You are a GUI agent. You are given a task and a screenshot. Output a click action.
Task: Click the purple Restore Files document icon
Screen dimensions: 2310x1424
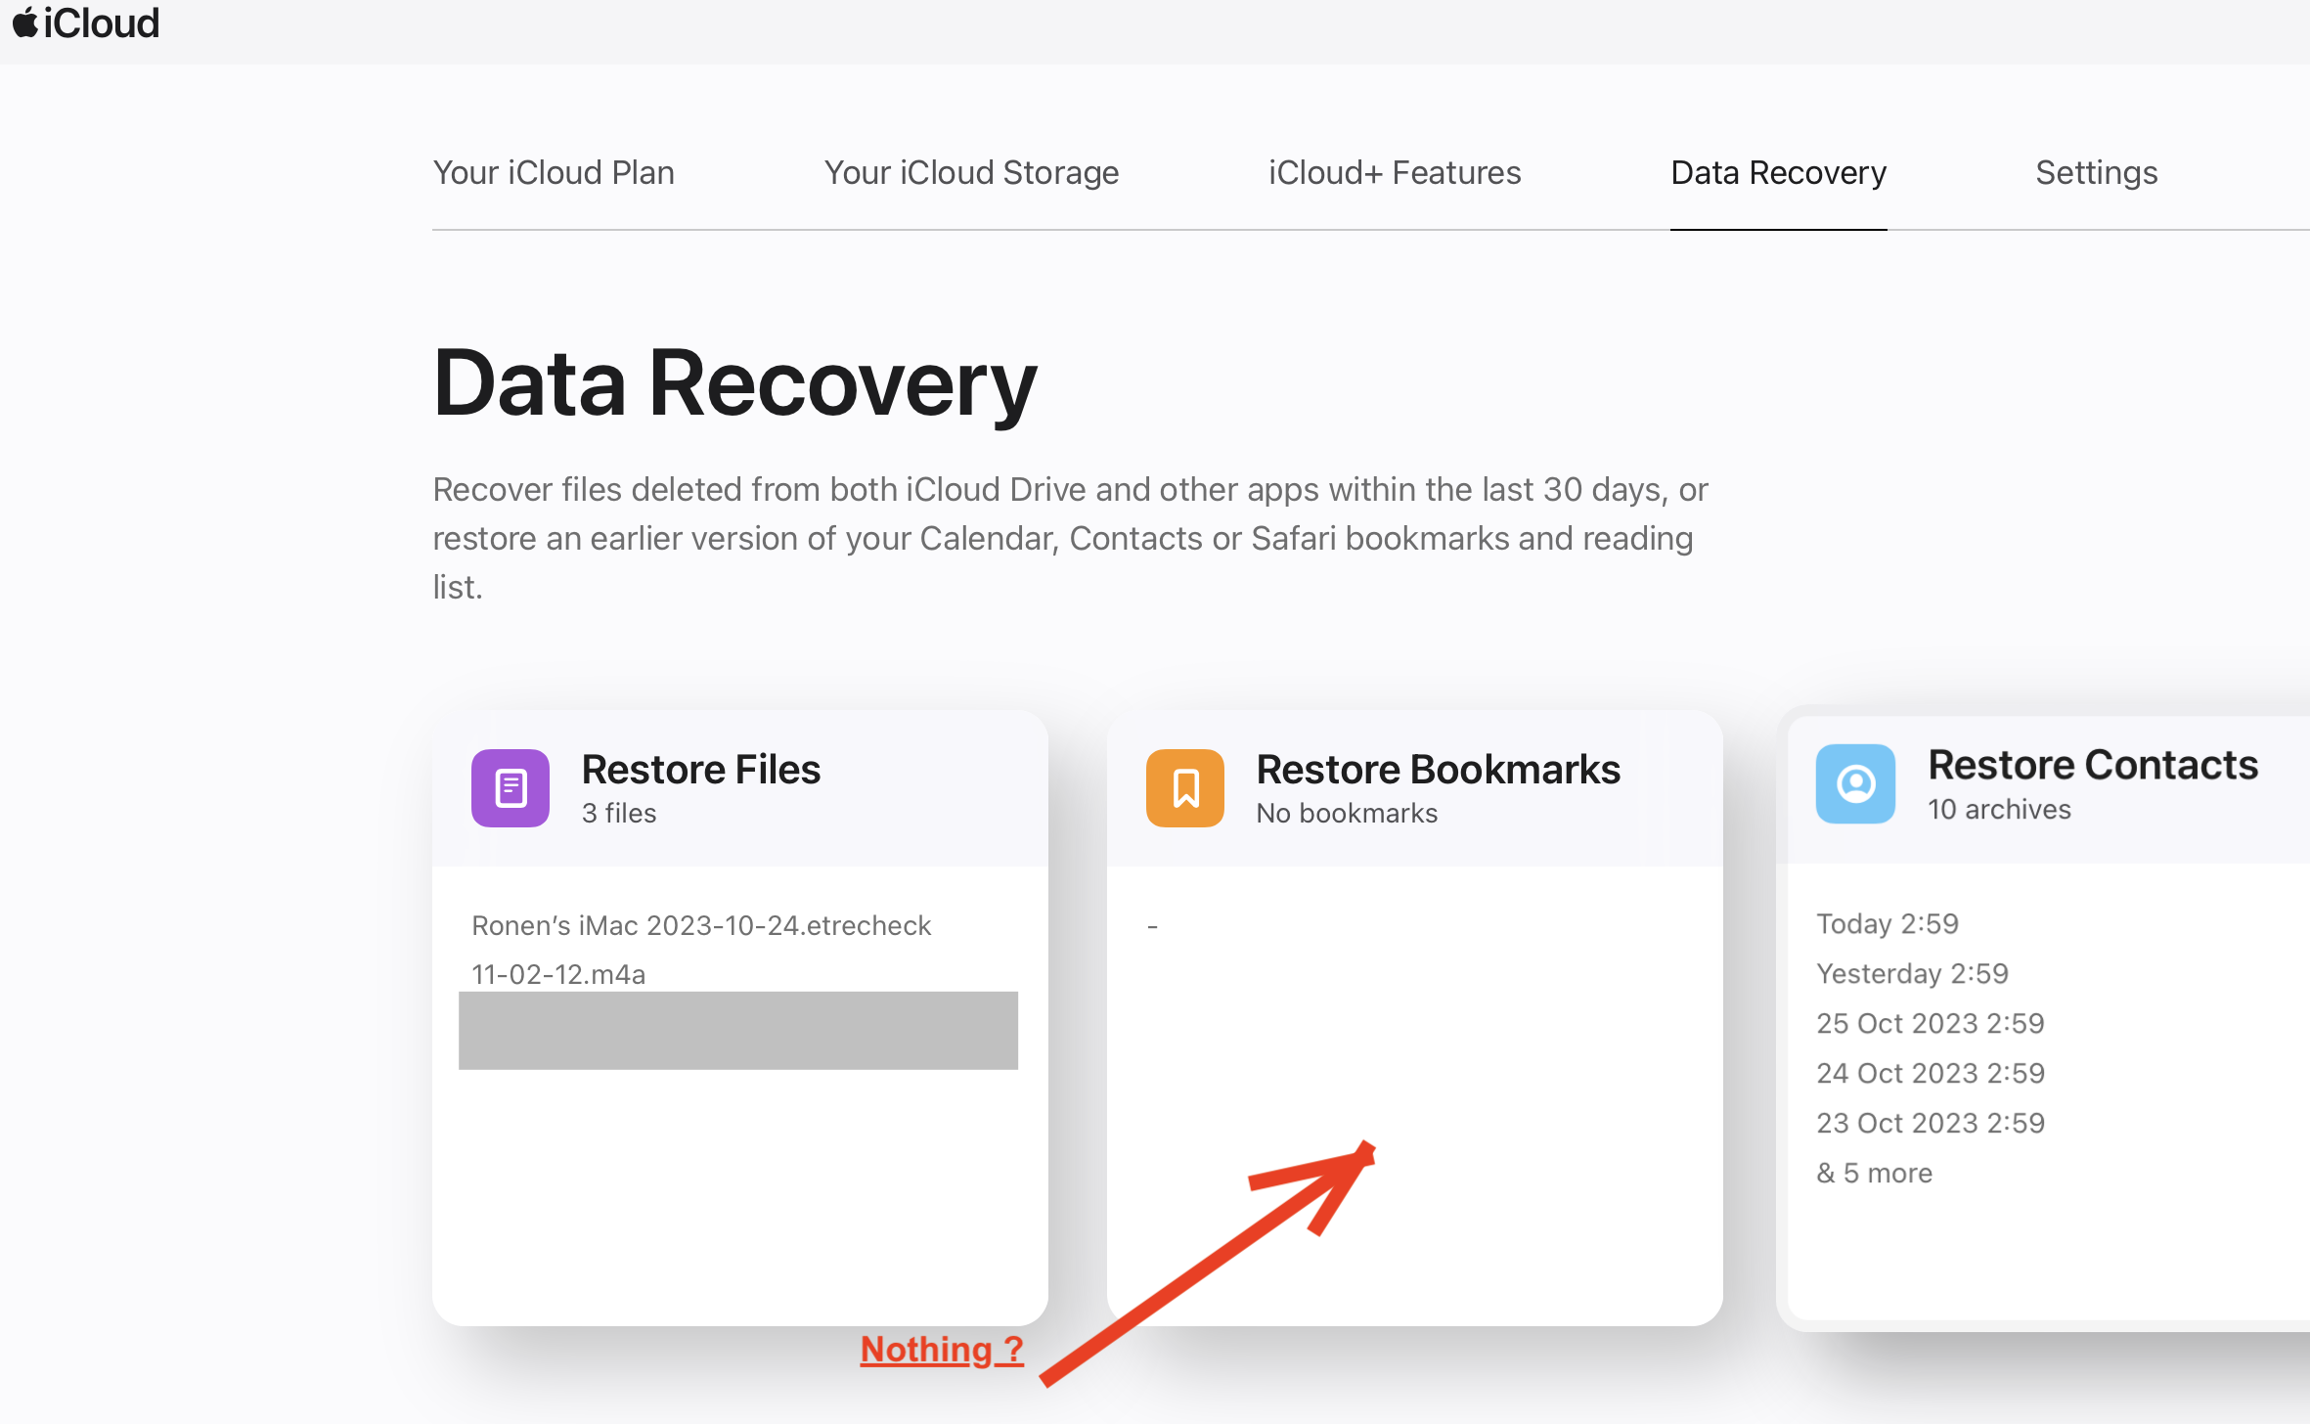(x=509, y=787)
